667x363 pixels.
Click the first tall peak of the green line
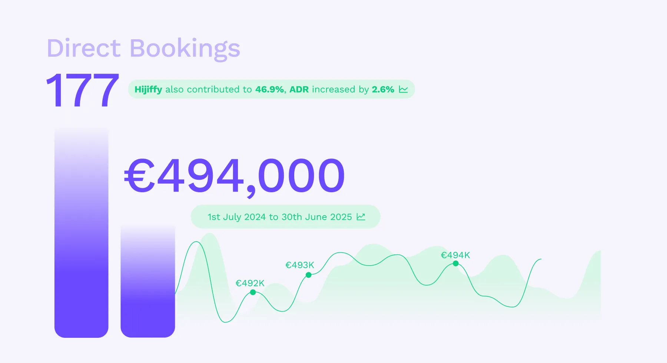[x=197, y=242]
